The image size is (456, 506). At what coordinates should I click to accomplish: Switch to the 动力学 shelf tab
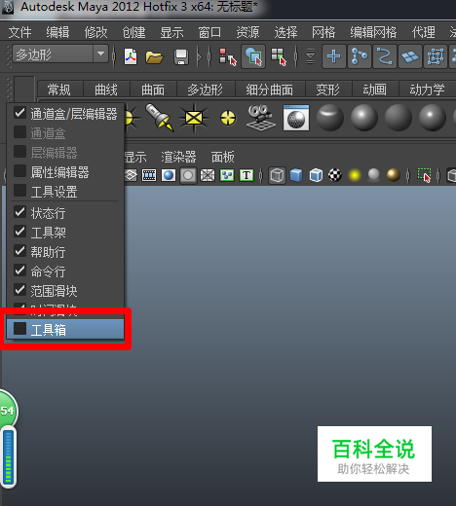[427, 90]
